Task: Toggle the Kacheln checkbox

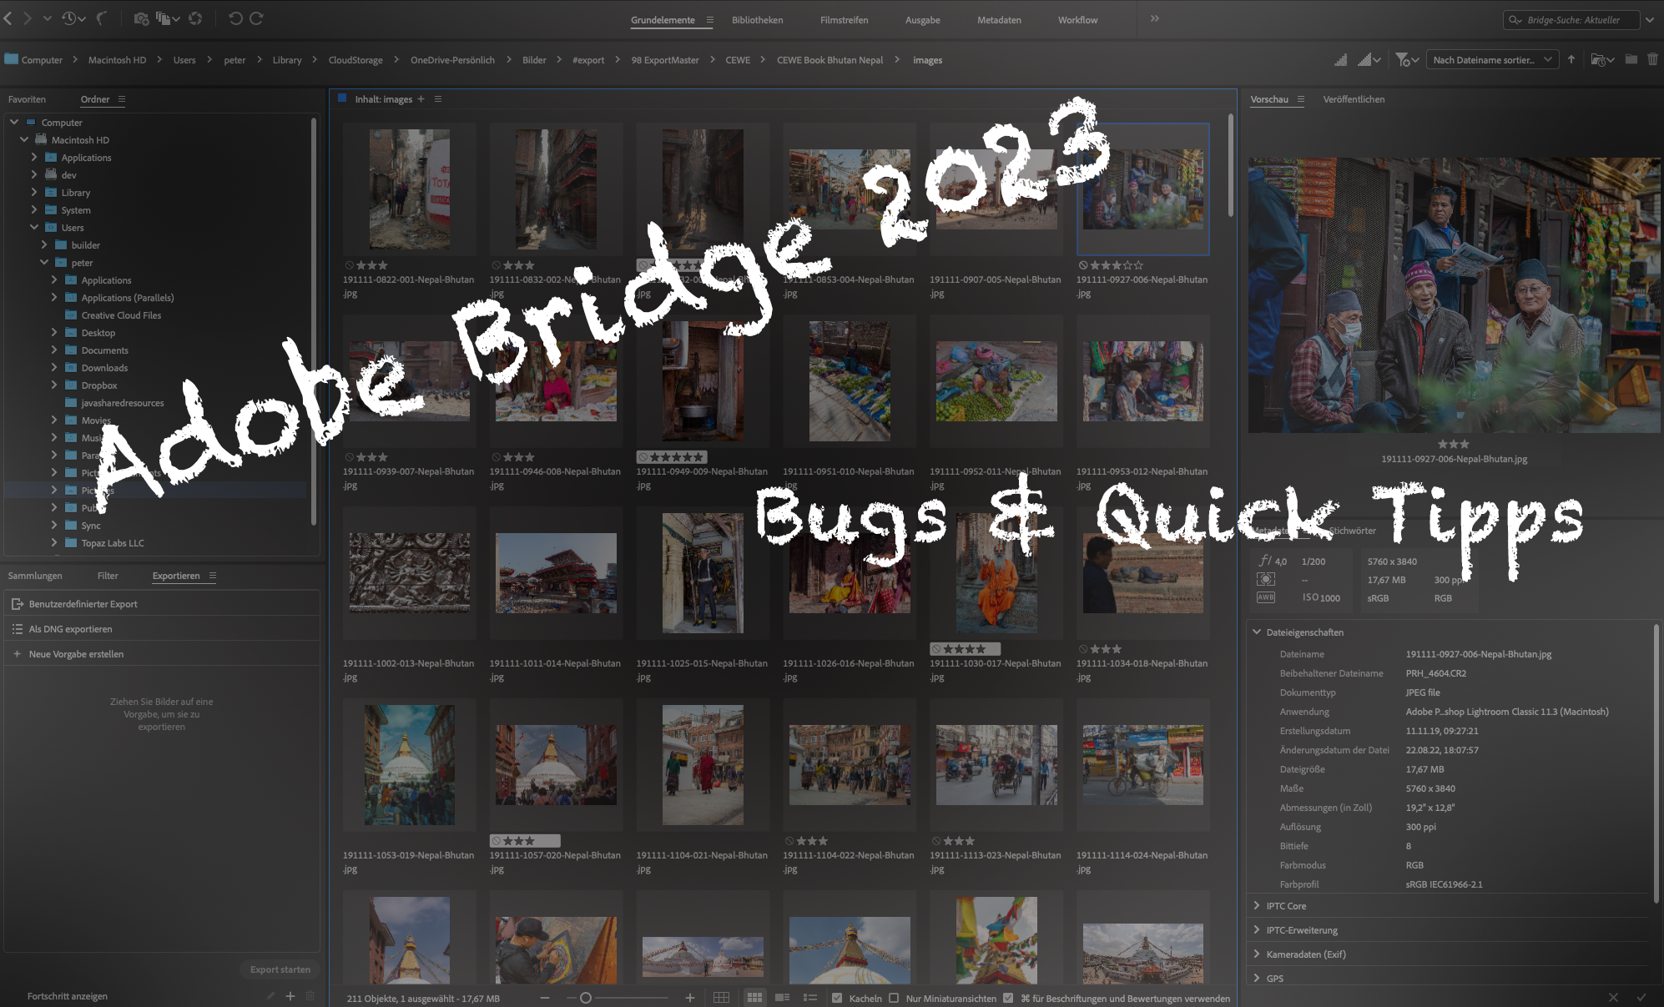Action: [x=837, y=998]
